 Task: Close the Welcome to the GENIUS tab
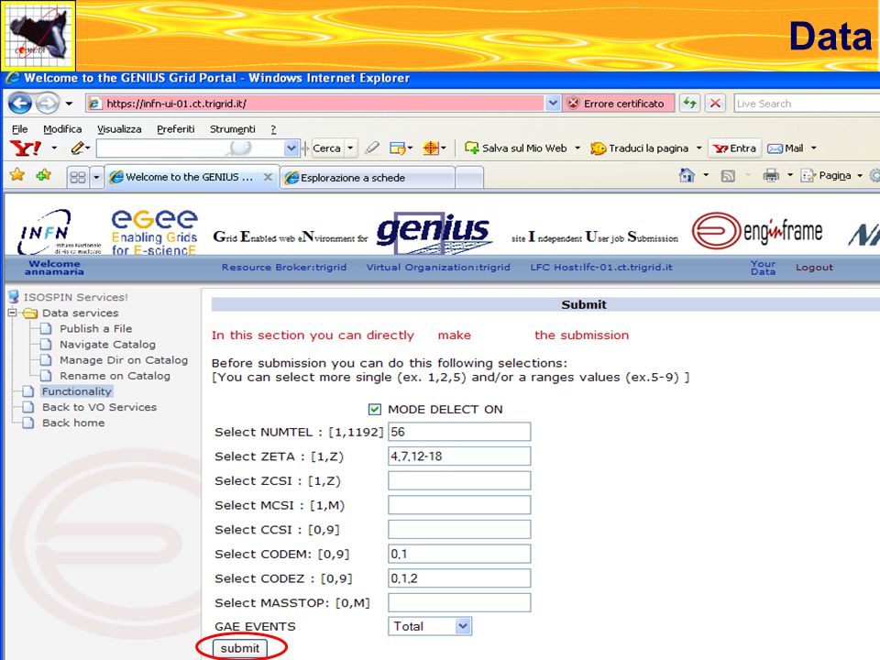[269, 177]
